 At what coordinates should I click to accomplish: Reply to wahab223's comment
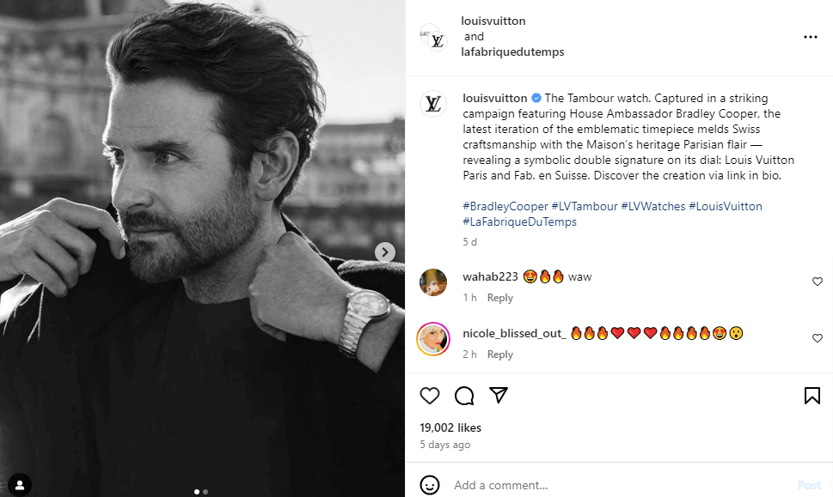click(x=499, y=298)
